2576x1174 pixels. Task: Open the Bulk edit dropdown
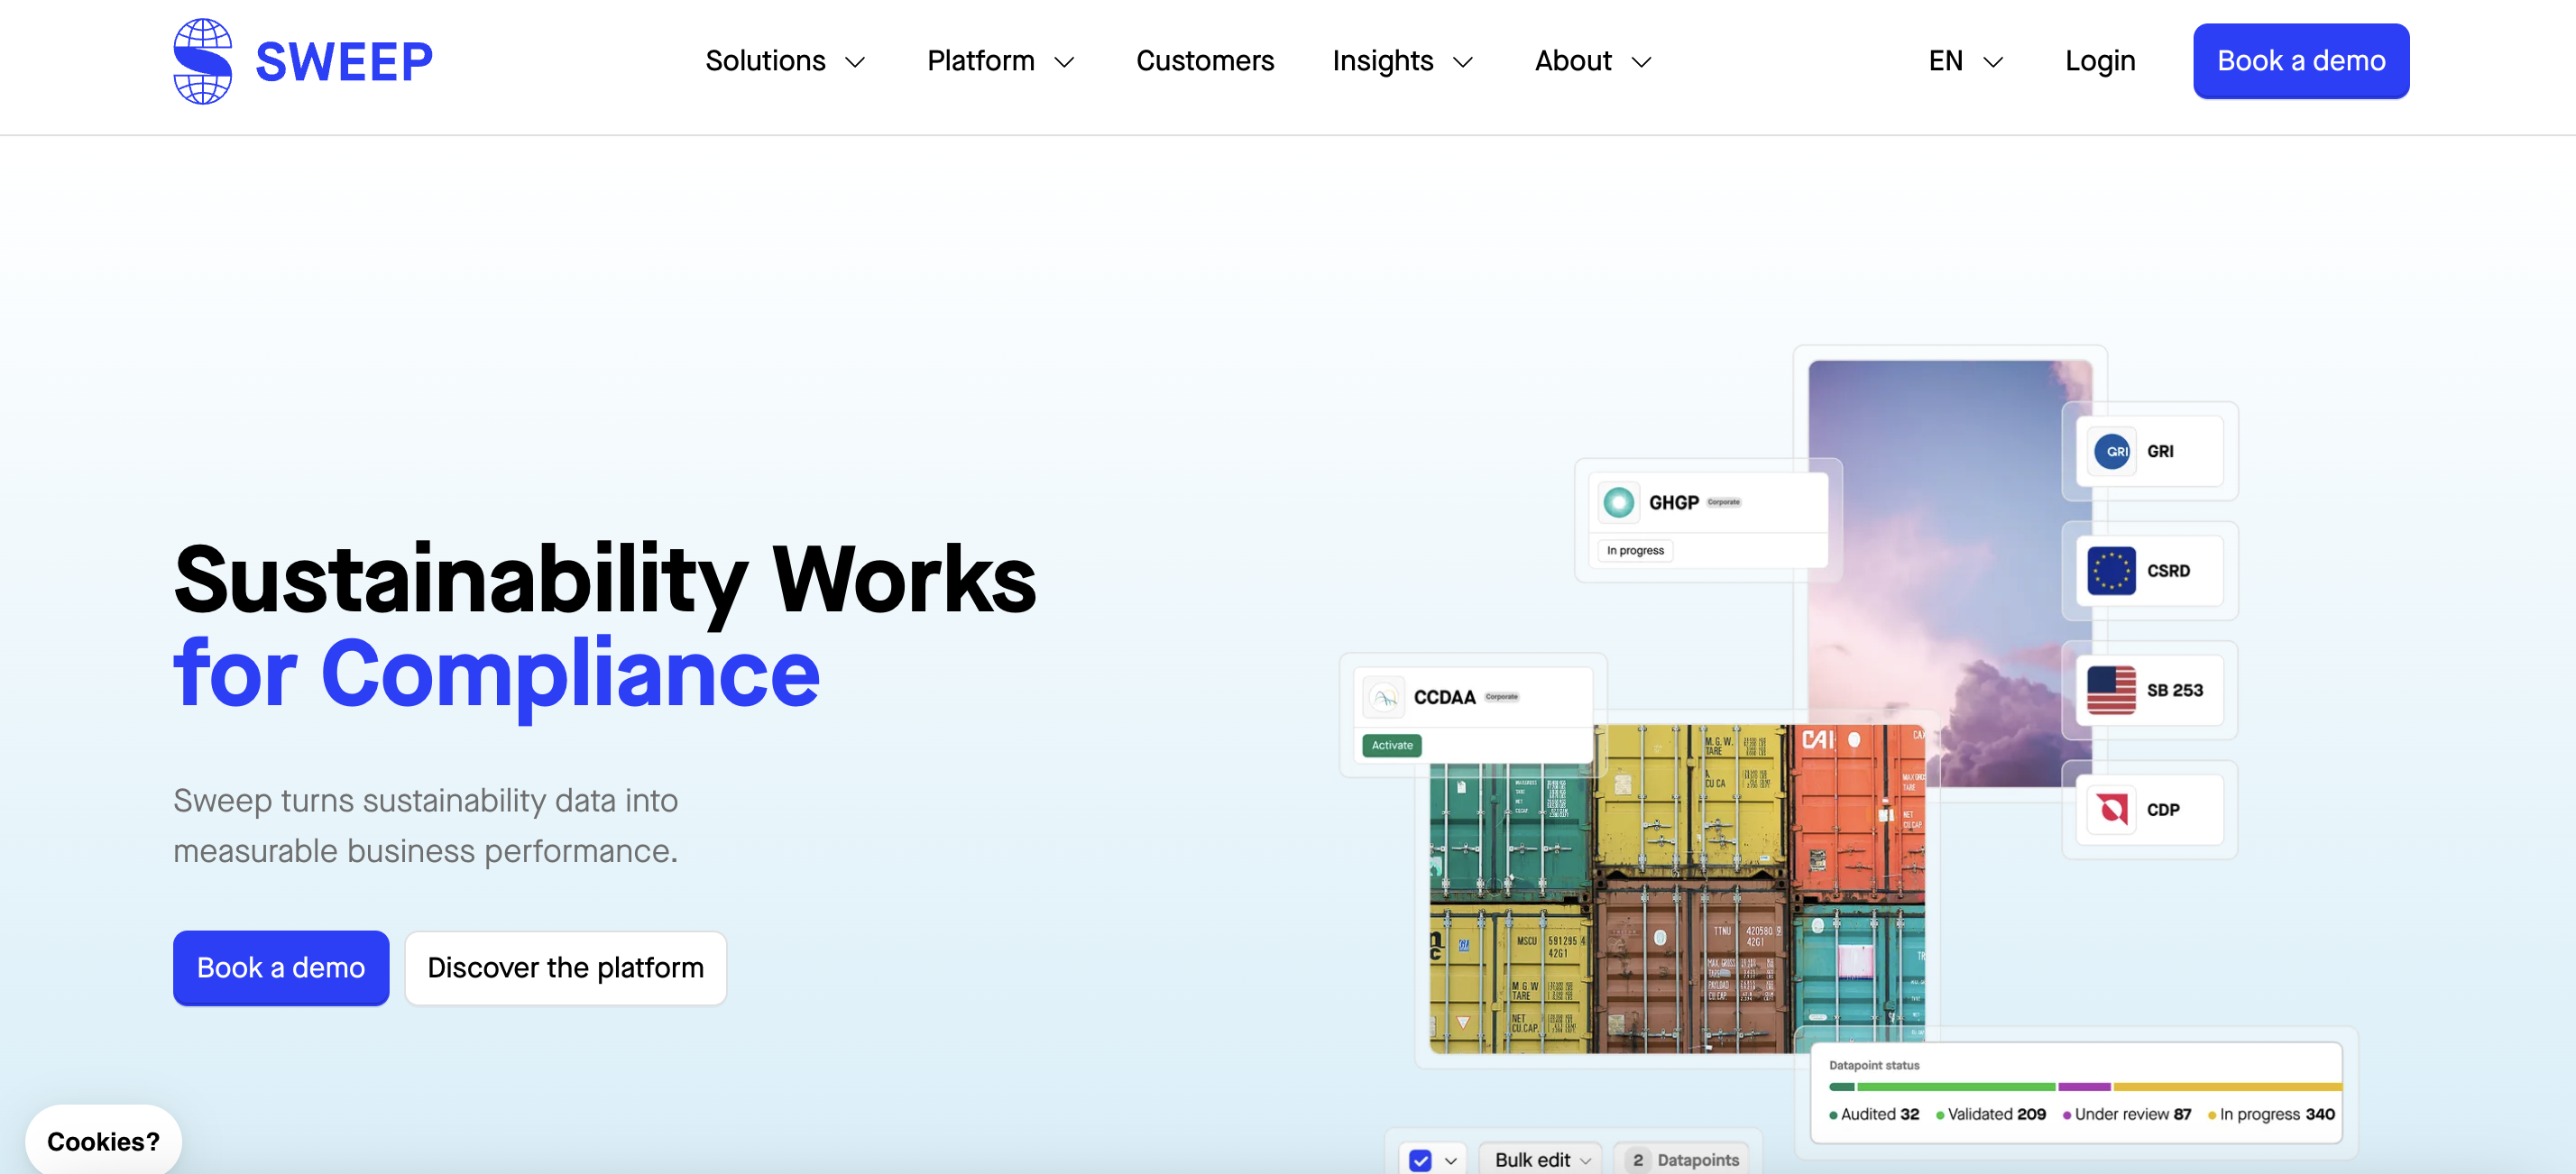pyautogui.click(x=1541, y=1160)
